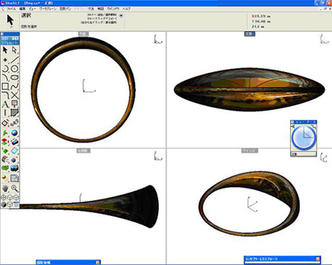This screenshot has width=332, height=265.
Task: Toggle the shaded sphere render mode icon
Action: point(4,205)
